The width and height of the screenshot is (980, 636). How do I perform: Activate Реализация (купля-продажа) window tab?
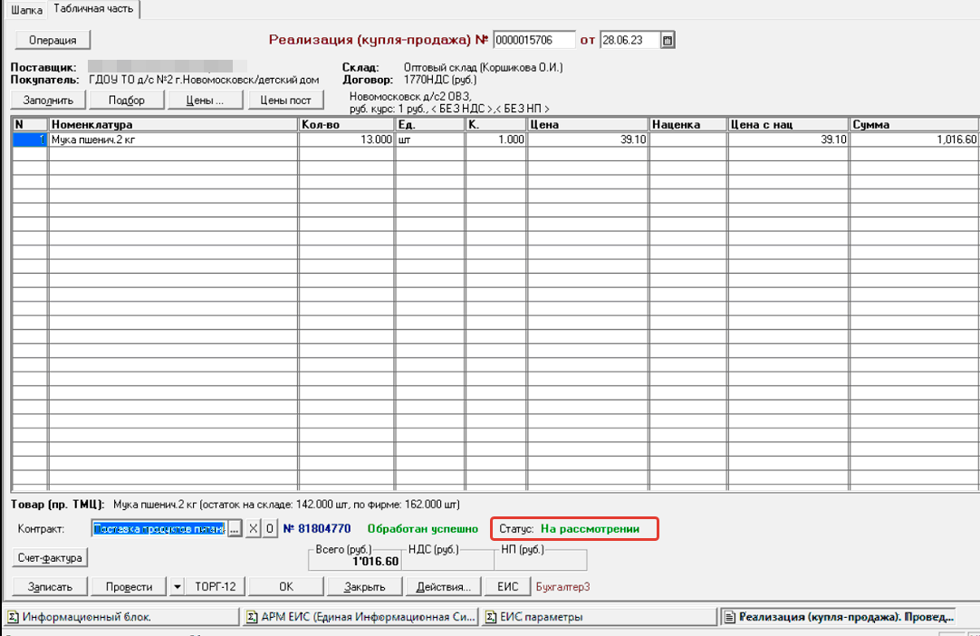coord(840,617)
